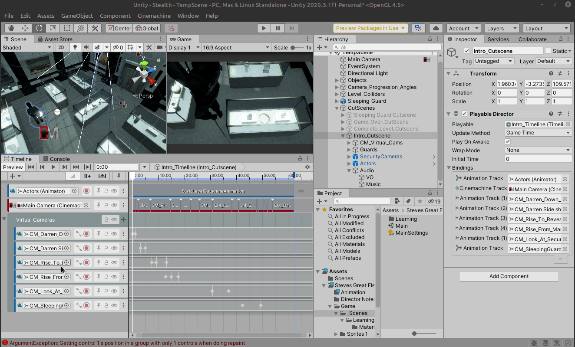
Task: Enable recording on Actors (Animator) track
Action: coord(86,191)
